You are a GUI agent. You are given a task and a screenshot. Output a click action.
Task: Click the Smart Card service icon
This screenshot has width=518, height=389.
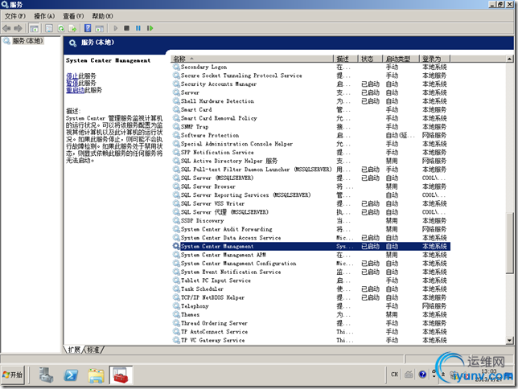pyautogui.click(x=176, y=109)
